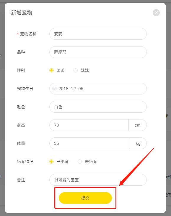Select the 弟弟 gender radio button
This screenshot has height=216, width=171.
pos(51,70)
